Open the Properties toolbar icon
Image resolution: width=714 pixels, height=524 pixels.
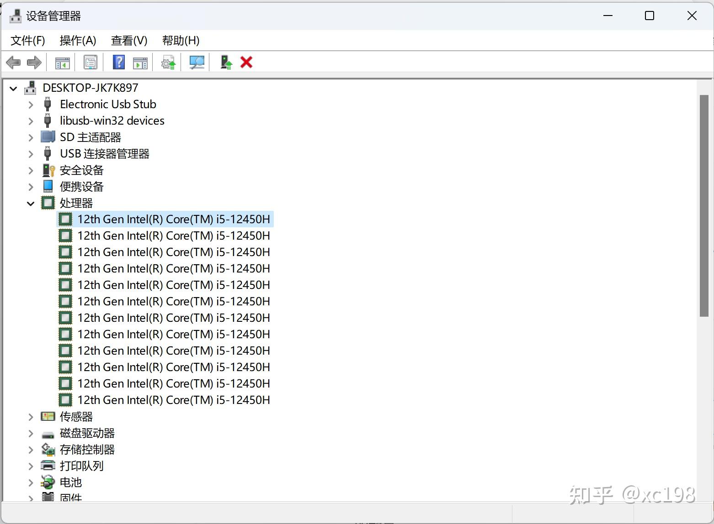tap(91, 62)
